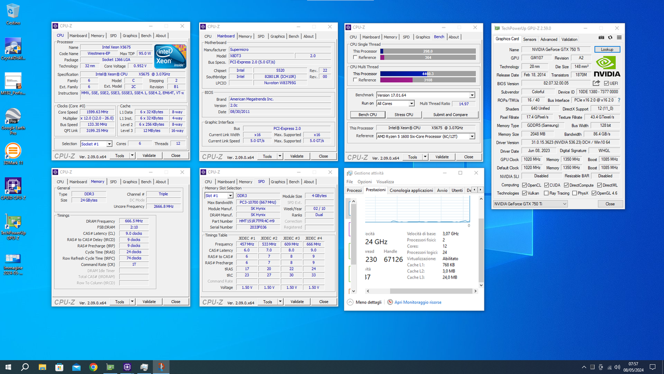Enable Reference checkbox under CPU Single Thread
The height and width of the screenshot is (374, 664).
pyautogui.click(x=355, y=57)
